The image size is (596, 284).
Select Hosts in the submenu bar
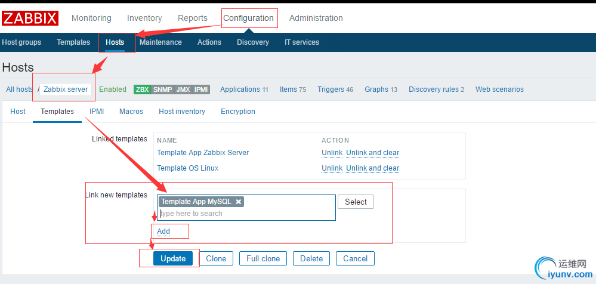click(x=115, y=42)
